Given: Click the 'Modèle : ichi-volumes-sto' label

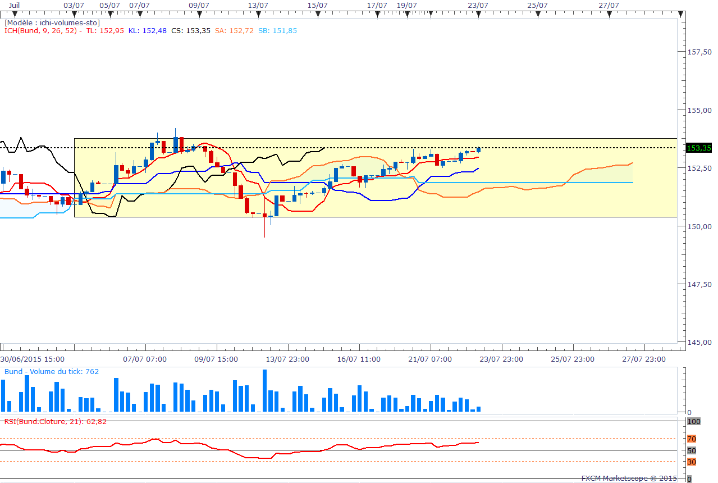Looking at the screenshot, I should (x=52, y=22).
